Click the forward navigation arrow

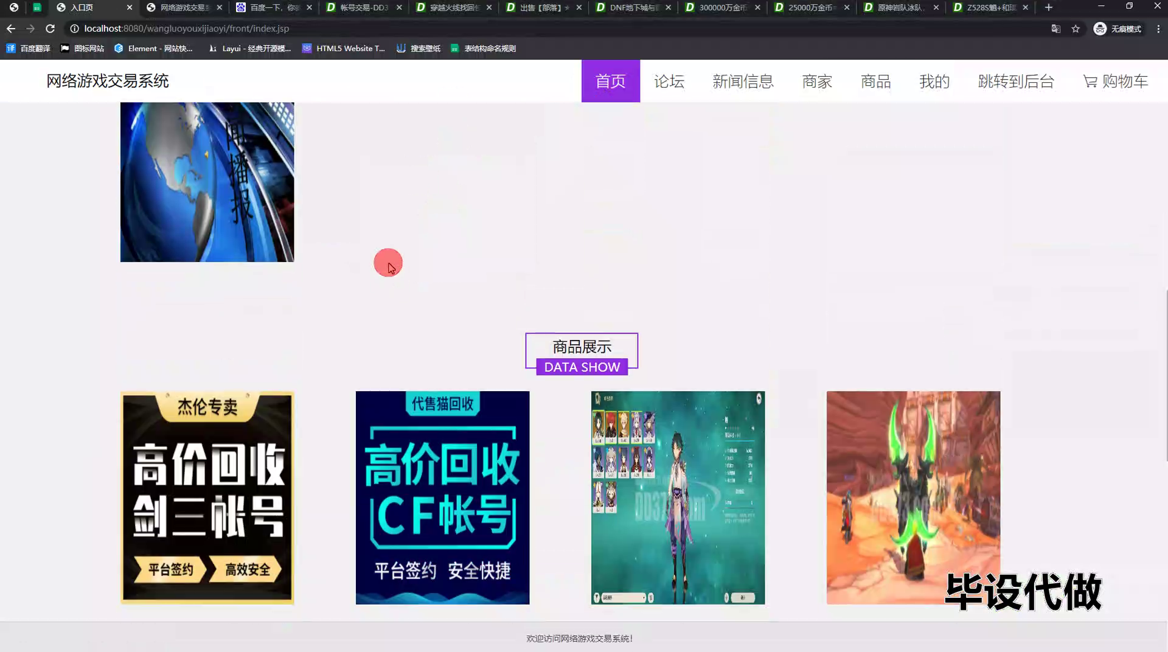point(30,29)
